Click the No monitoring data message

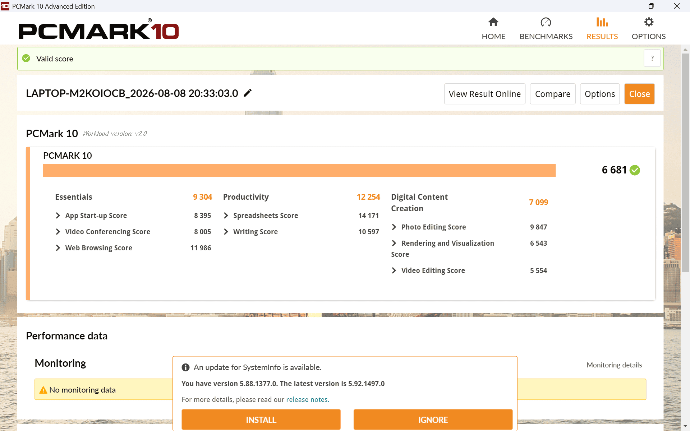(82, 390)
